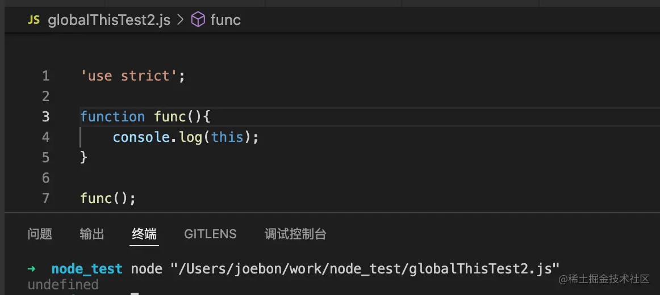Switch to the GITLENS panel tab
This screenshot has width=660, height=295.
(x=210, y=234)
